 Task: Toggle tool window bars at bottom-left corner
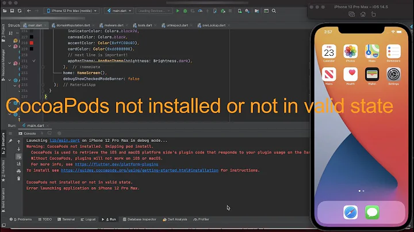3,225
